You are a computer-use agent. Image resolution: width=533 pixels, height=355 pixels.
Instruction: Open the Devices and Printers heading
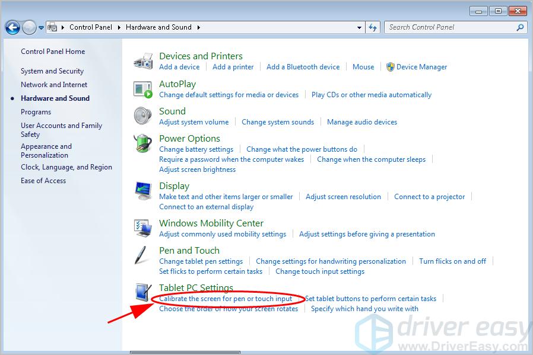pyautogui.click(x=201, y=56)
